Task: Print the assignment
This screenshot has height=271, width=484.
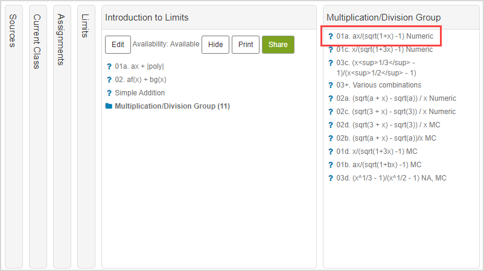Action: [246, 45]
